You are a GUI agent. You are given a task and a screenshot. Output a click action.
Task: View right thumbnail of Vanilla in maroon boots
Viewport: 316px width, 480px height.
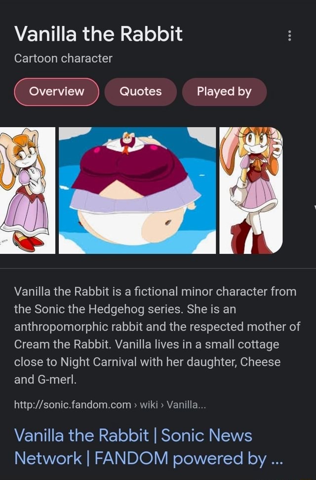tap(251, 191)
